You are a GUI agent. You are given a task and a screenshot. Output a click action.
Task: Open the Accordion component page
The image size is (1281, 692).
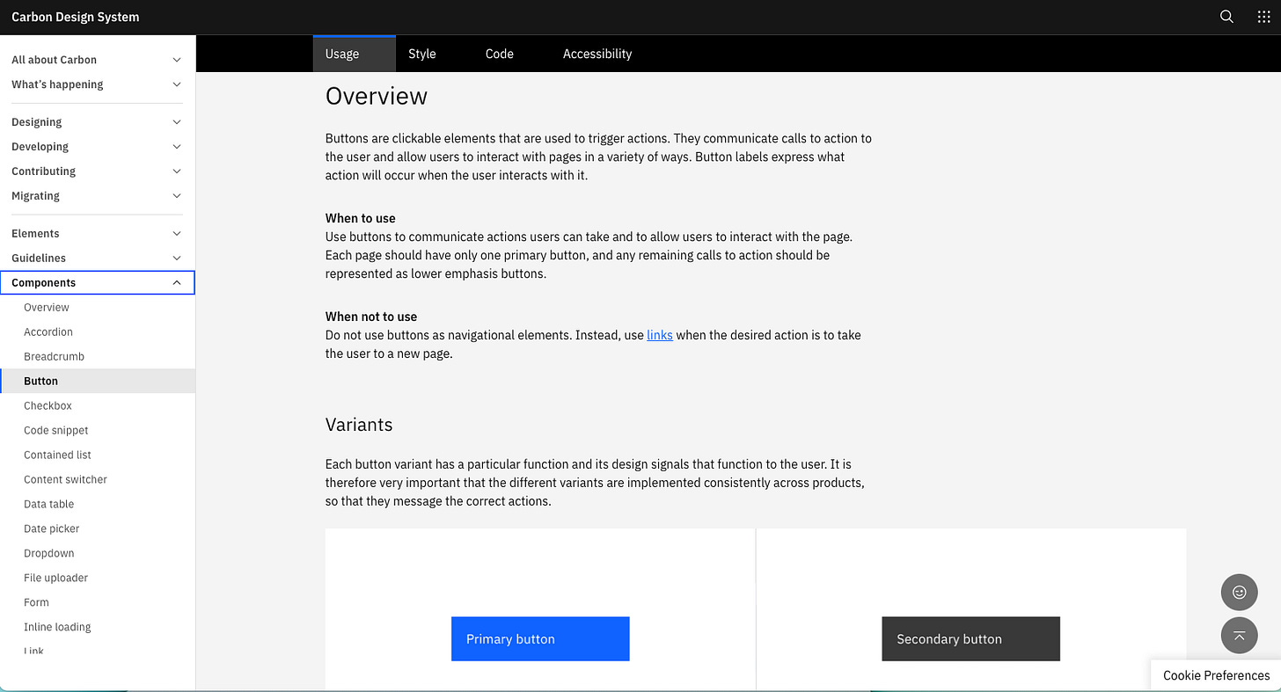98,332
